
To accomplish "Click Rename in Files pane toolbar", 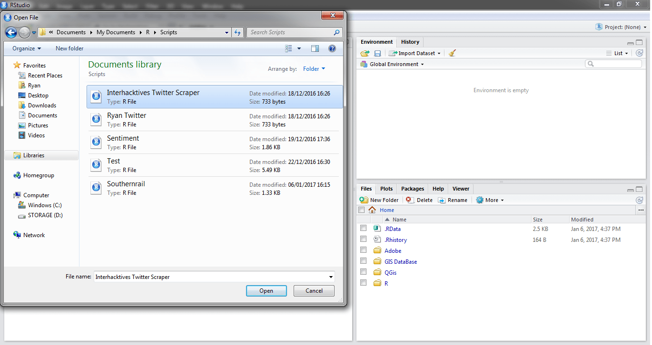I will click(x=453, y=200).
